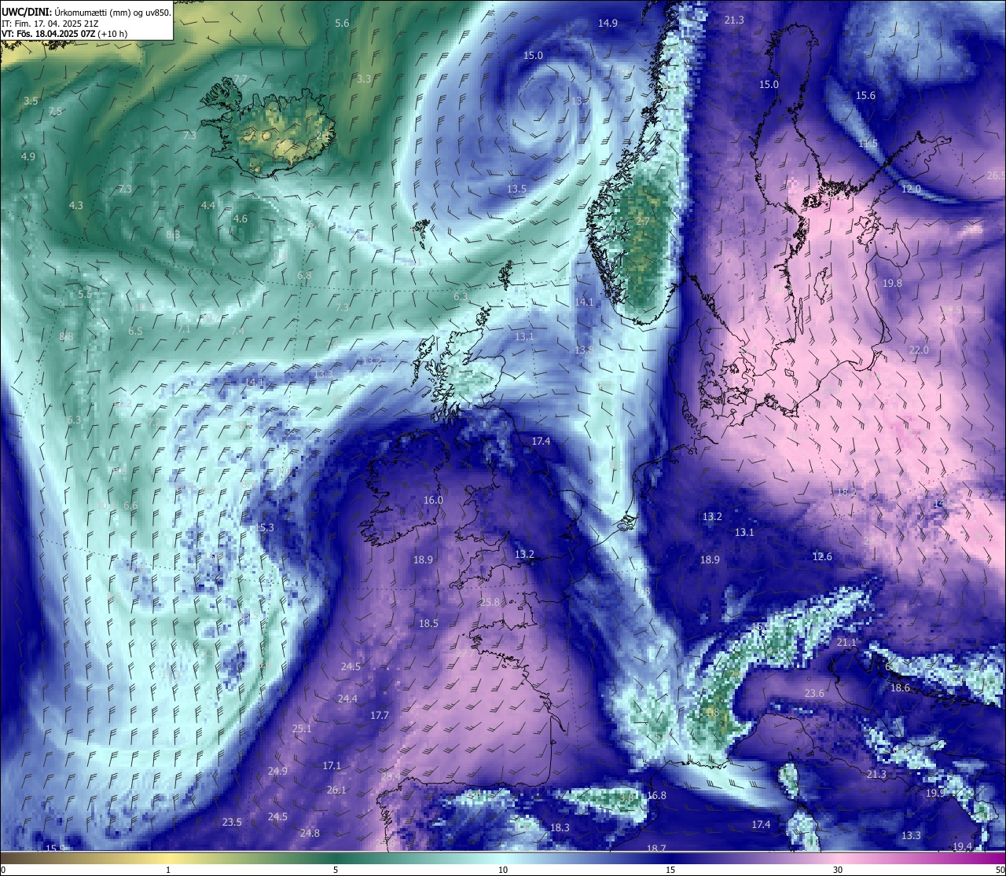Screen dimensions: 1006x876
Task: Click the value 23.5 near the bottom left
Action: pyautogui.click(x=232, y=823)
